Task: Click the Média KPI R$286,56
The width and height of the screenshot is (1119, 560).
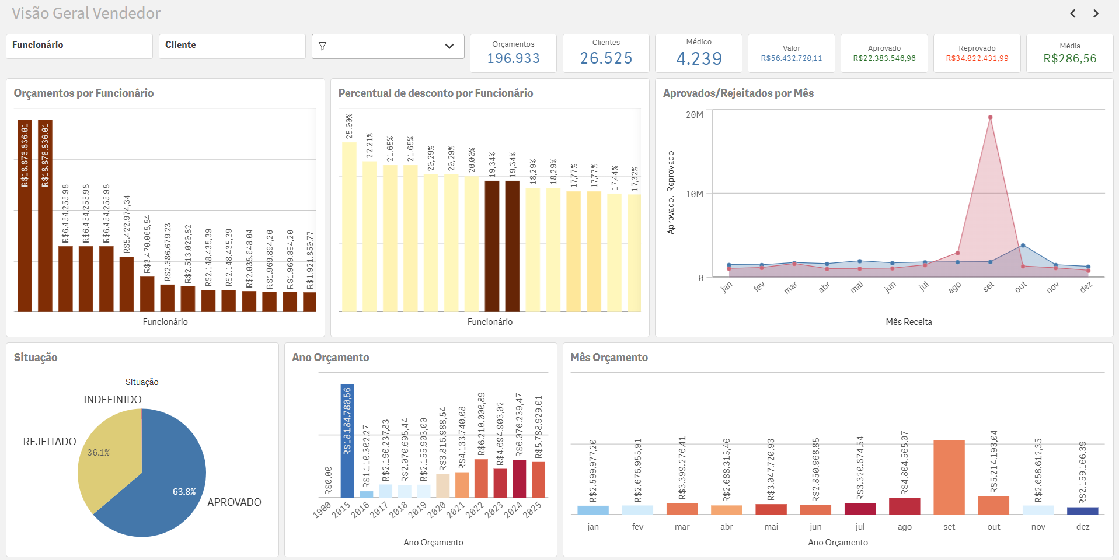Action: pyautogui.click(x=1069, y=58)
